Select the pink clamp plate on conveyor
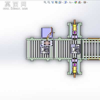100x100 pixels. point(47,43)
